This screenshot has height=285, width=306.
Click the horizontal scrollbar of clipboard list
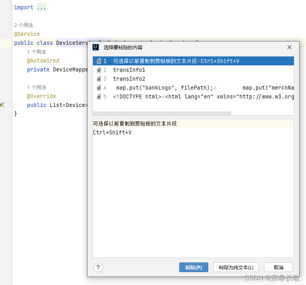(162, 113)
